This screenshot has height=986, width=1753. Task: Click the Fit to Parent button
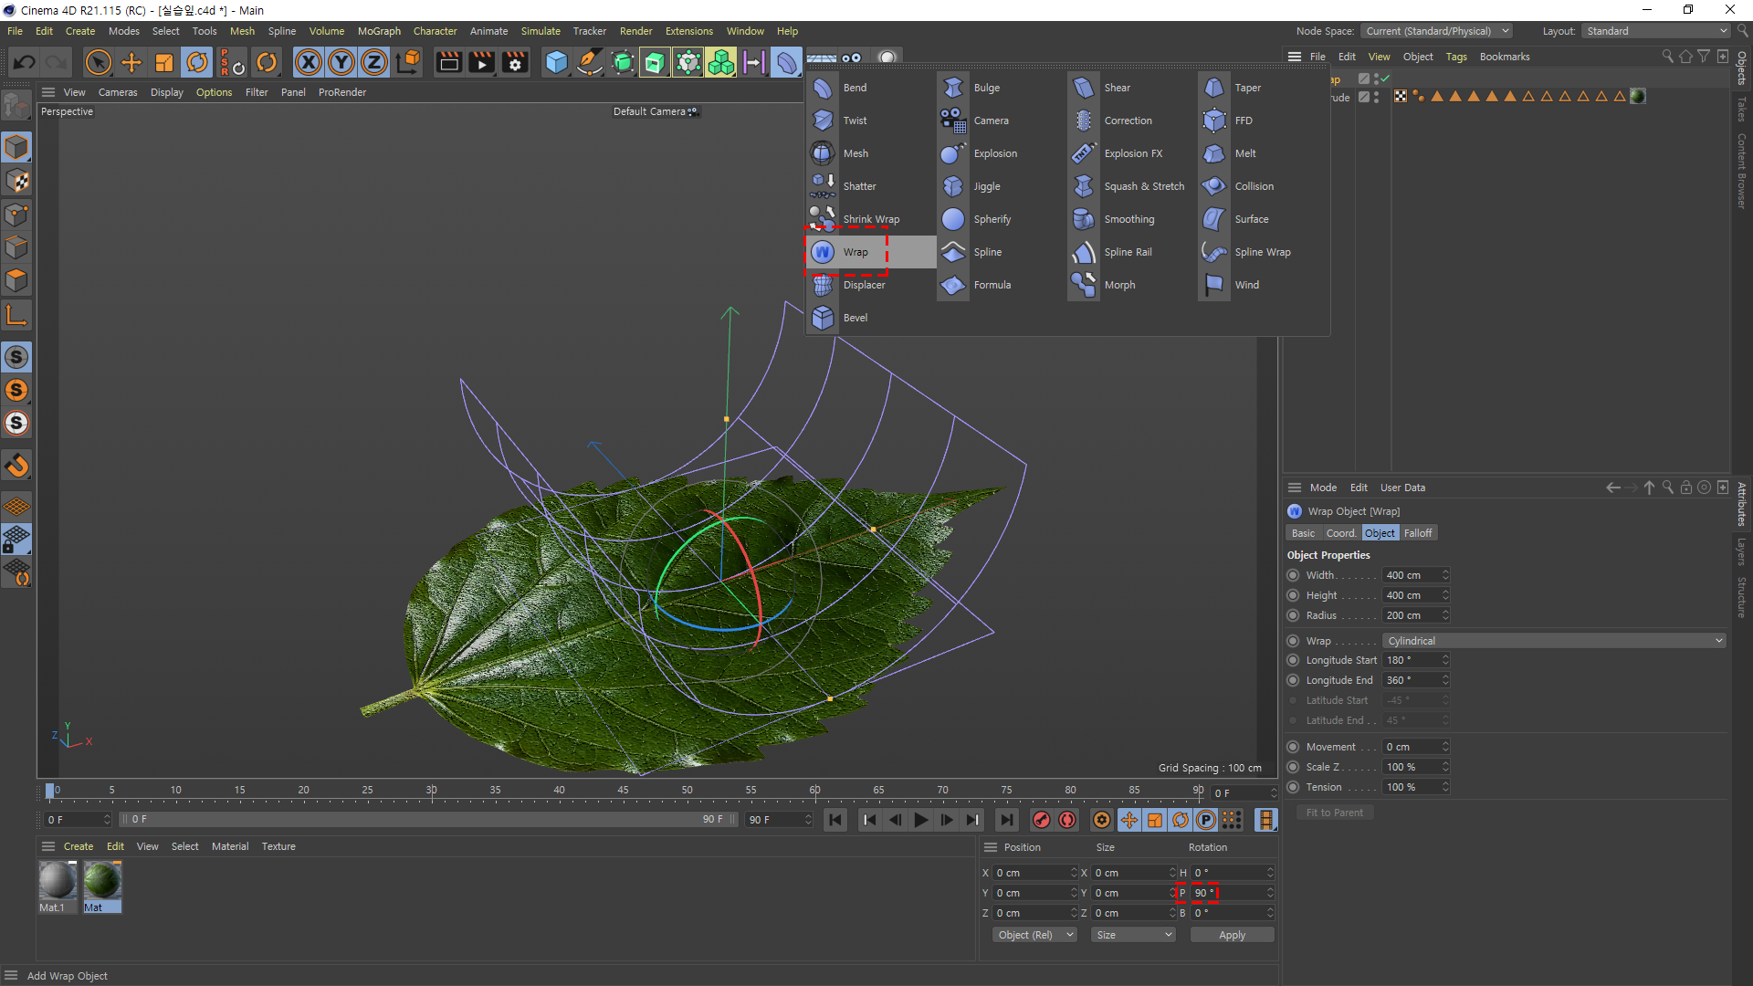1334,813
